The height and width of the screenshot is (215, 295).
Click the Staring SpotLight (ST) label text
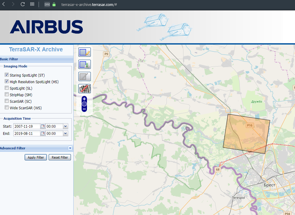click(x=27, y=75)
